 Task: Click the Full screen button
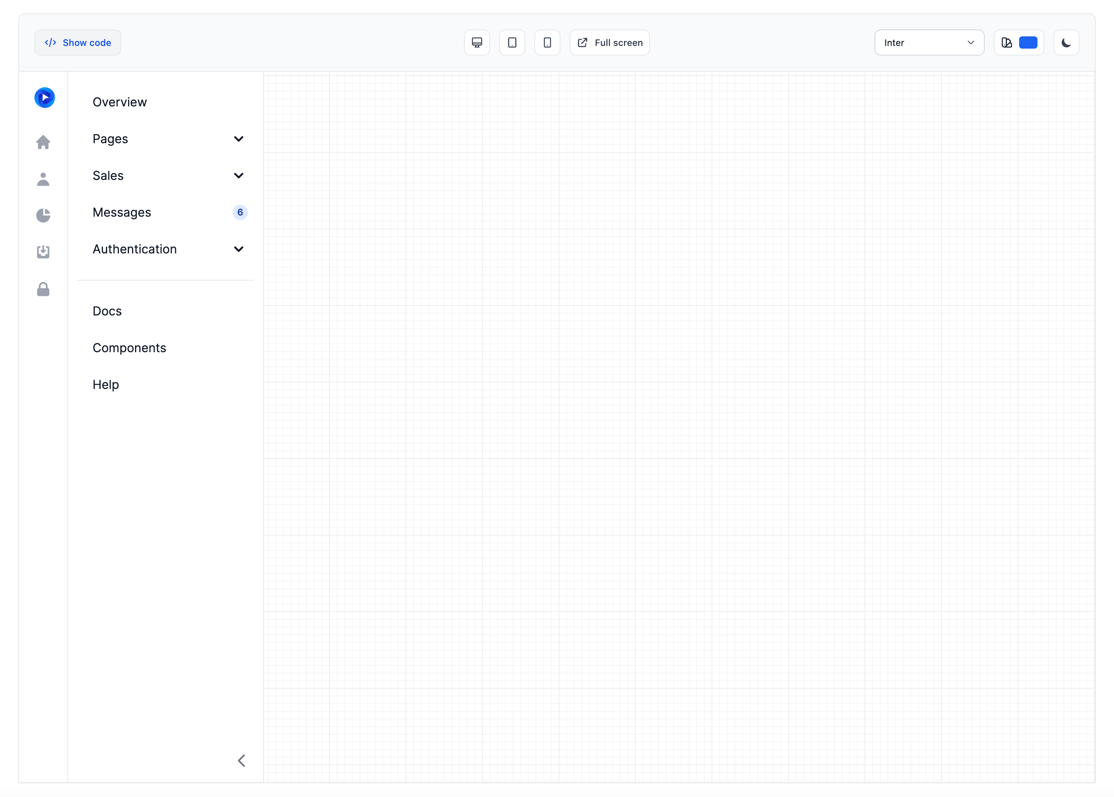pos(609,43)
